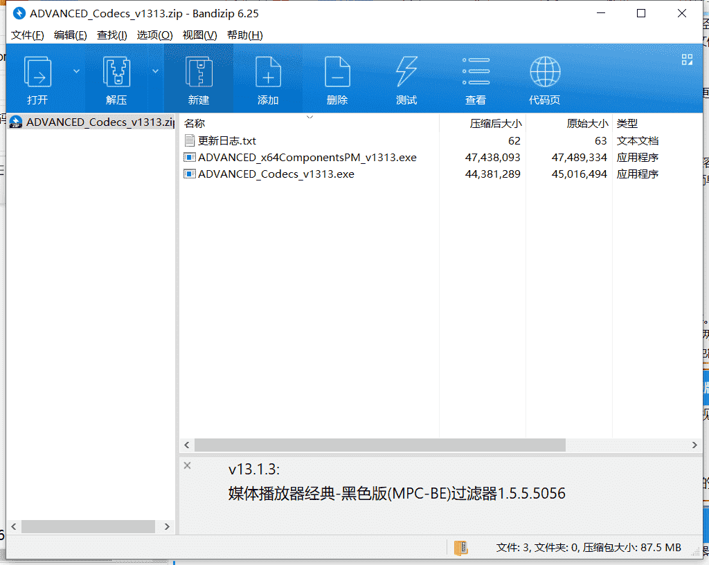The height and width of the screenshot is (565, 709).
Task: Click original size 45,016,494 cell
Action: (579, 174)
